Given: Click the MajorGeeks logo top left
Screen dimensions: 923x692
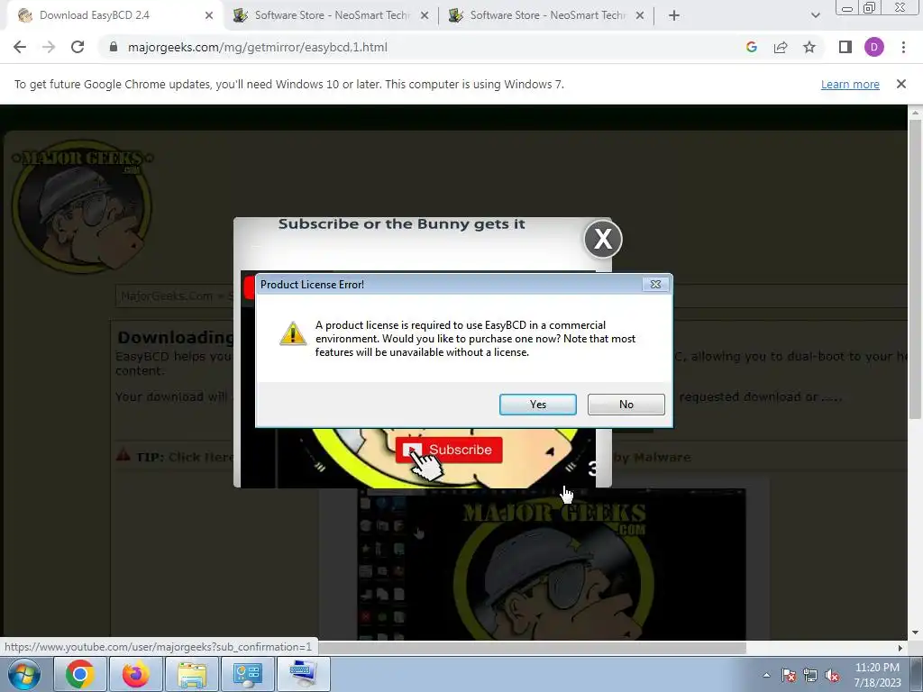Looking at the screenshot, I should 82,206.
